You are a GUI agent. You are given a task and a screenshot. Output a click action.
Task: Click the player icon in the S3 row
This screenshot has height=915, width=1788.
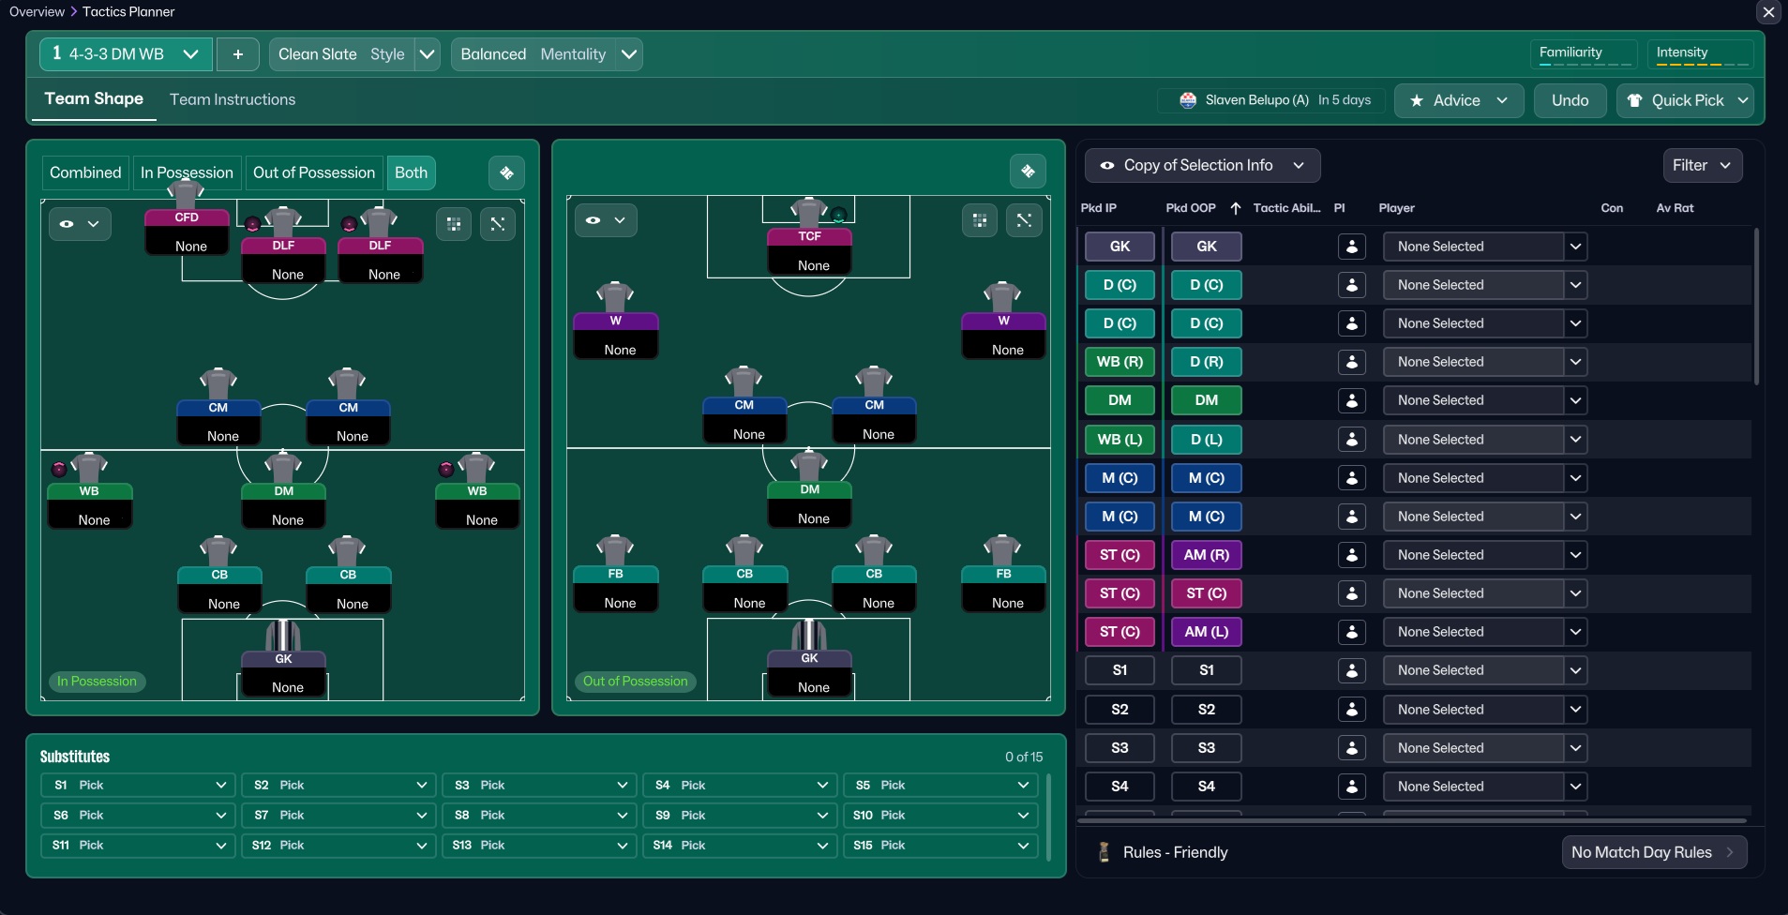pos(1352,748)
